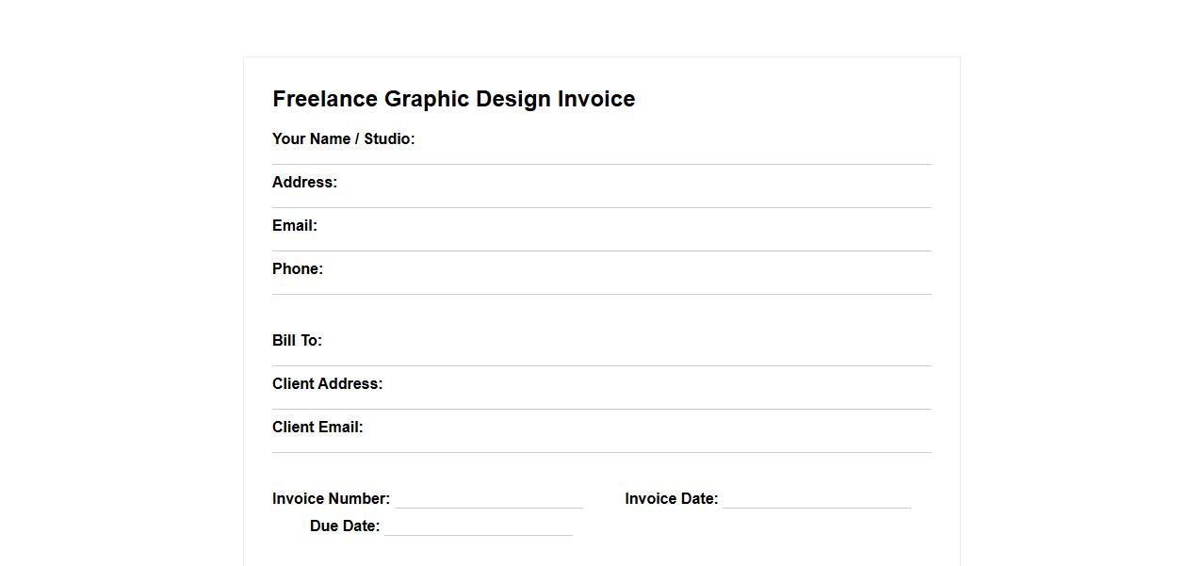Click the Freelance Graphic Design Invoice heading

click(x=453, y=99)
